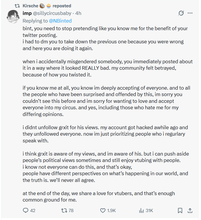
Task: Click the 42 replies count
Action: click(33, 210)
